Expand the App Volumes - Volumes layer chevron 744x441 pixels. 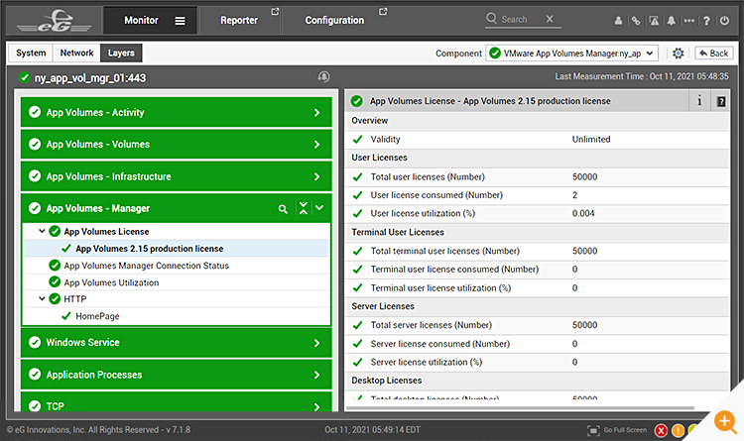(x=317, y=145)
